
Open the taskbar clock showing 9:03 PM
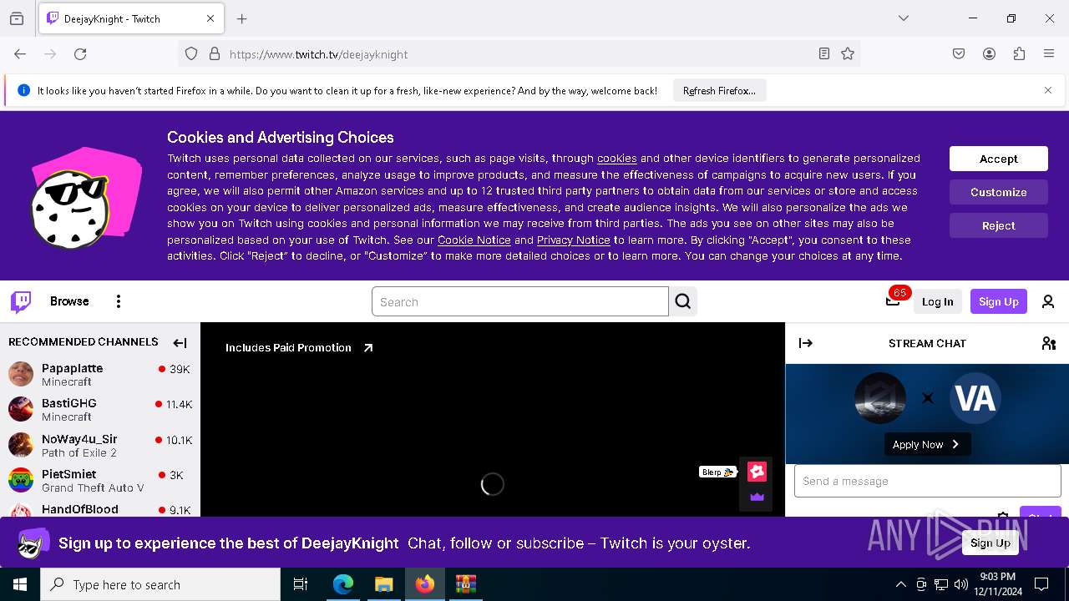pos(997,584)
